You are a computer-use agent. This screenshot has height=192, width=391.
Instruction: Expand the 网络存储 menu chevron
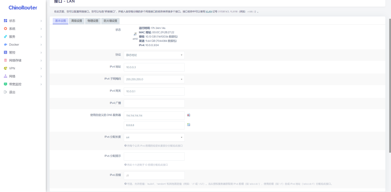click(41, 61)
